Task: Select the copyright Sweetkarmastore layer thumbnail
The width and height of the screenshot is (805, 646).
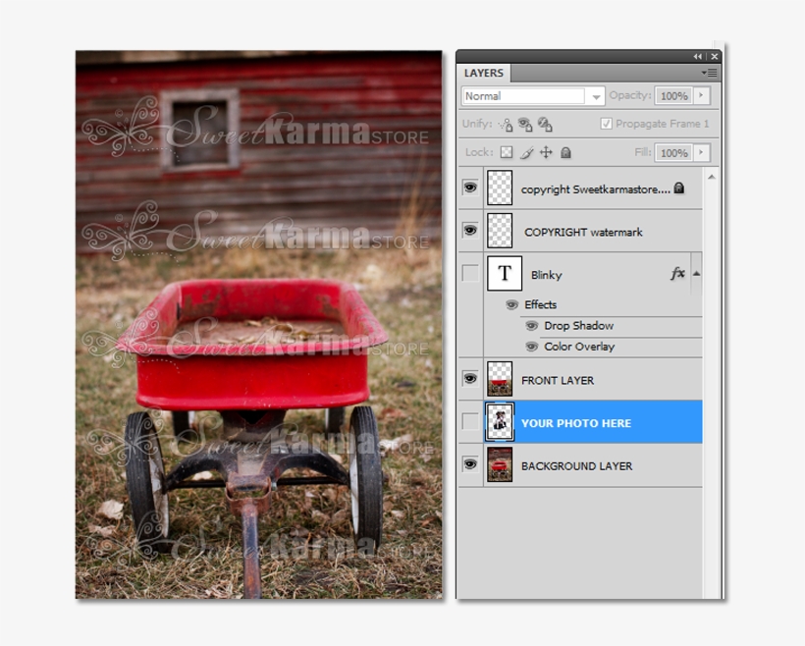Action: coord(500,188)
